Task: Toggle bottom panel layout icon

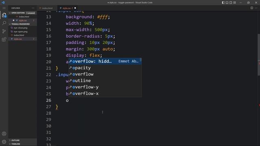Action: point(227,2)
